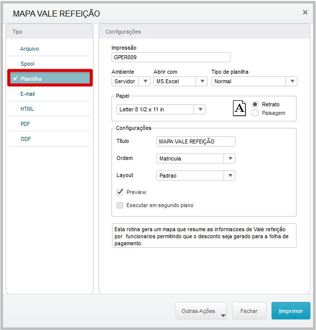Click the page orientation letter A icon
Screen dimensions: 316x330
click(239, 108)
